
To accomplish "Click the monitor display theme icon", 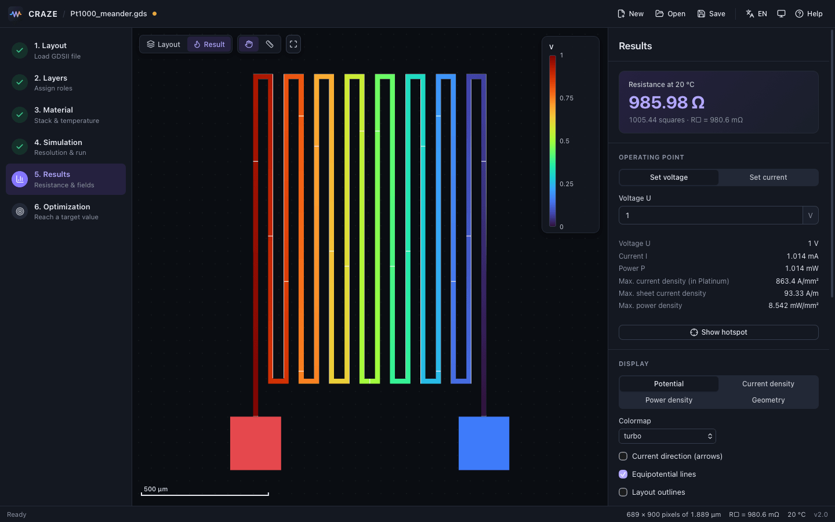I will coord(781,13).
